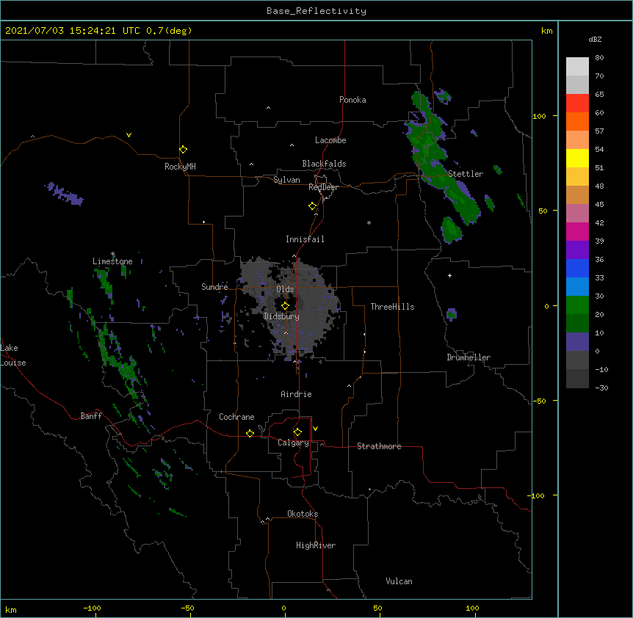
Task: Click the Olds town label
Action: click(285, 289)
